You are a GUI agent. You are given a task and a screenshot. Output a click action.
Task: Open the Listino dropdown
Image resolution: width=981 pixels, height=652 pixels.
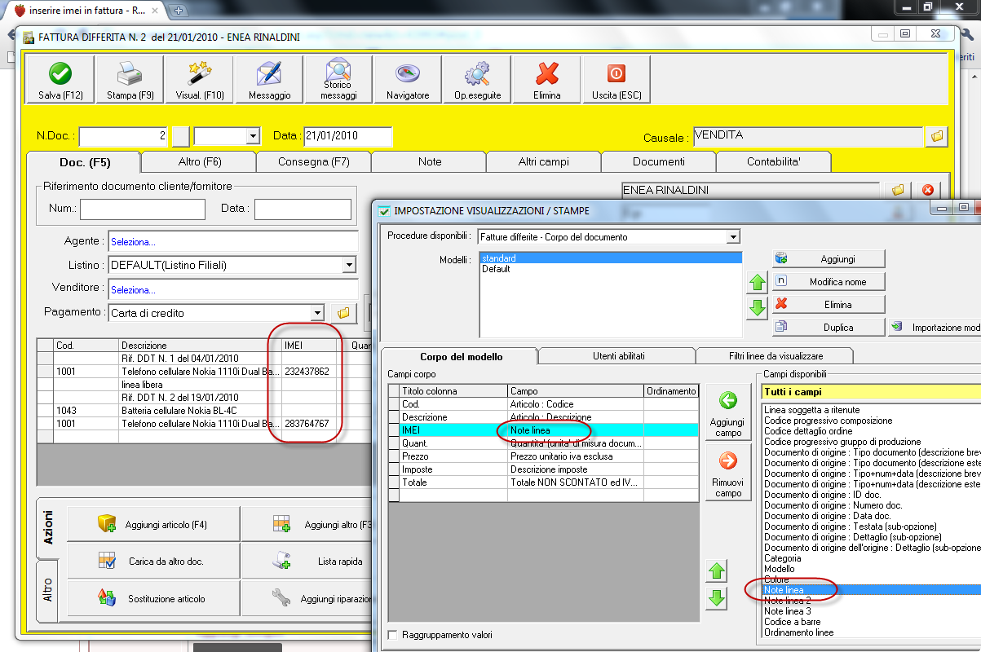tap(349, 265)
